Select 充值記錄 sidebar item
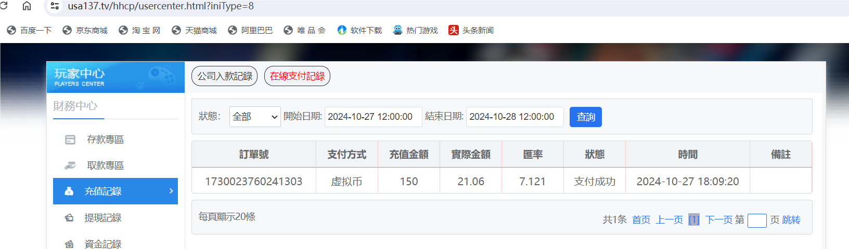 tap(115, 191)
